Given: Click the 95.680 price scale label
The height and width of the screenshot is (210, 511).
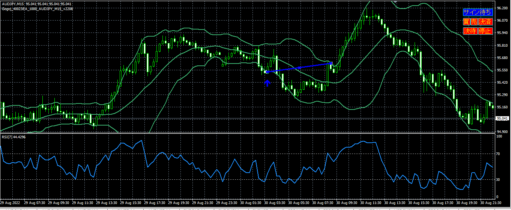Looking at the screenshot, I should point(502,58).
